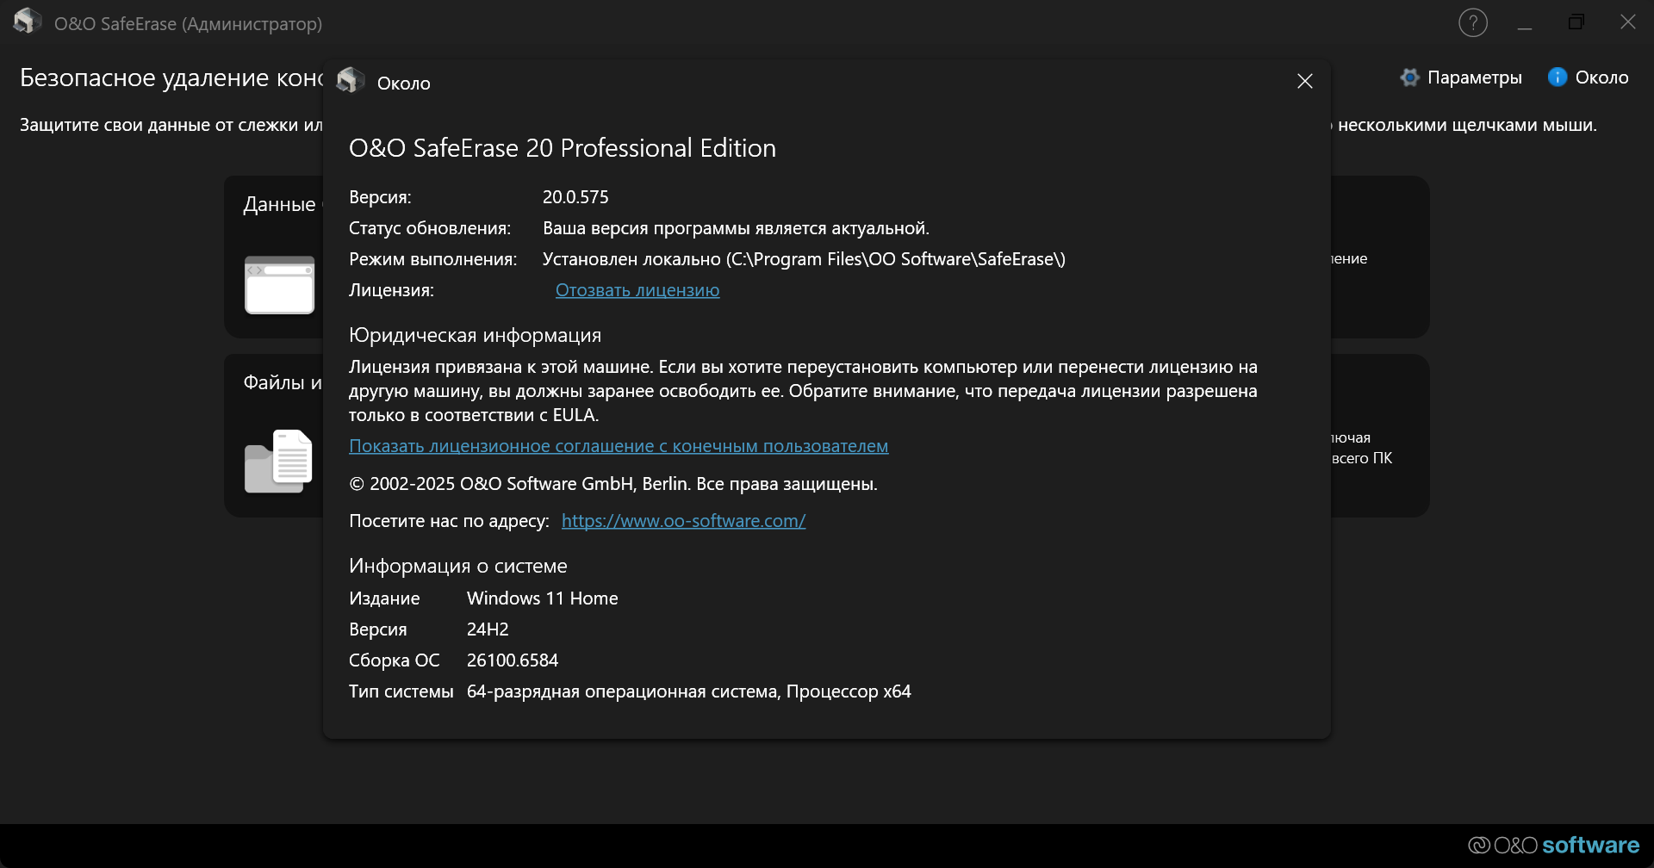Open Показать лицензионное соглашение с конечным пользователем link
Viewport: 1654px width, 868px height.
pos(618,446)
